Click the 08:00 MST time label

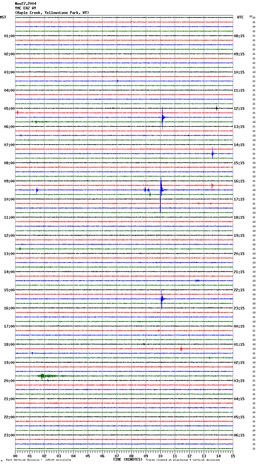[9, 163]
